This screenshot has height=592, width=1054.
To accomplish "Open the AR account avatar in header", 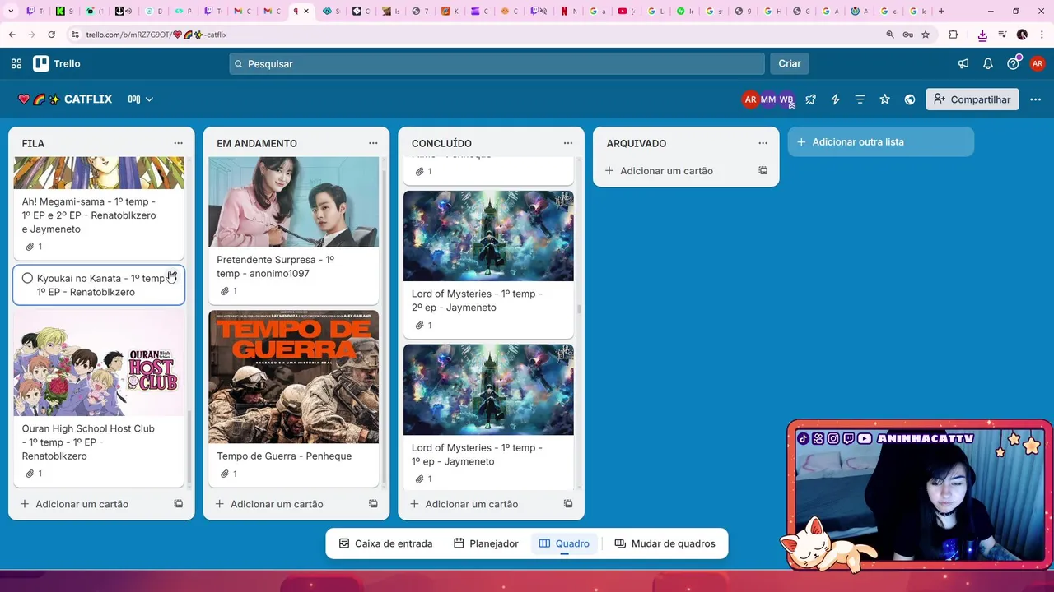I will [1038, 63].
